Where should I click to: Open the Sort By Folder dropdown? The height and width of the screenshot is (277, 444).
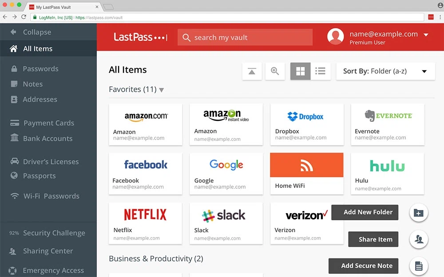[x=385, y=71]
